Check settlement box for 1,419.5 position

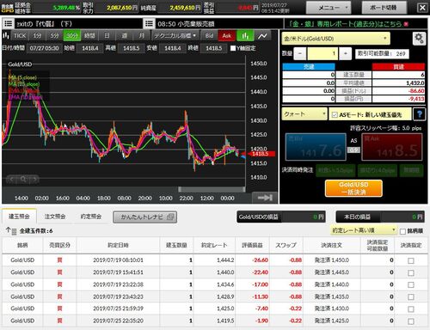[411, 321]
